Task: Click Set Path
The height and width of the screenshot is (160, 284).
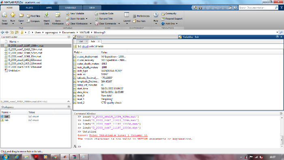Action: [139, 21]
